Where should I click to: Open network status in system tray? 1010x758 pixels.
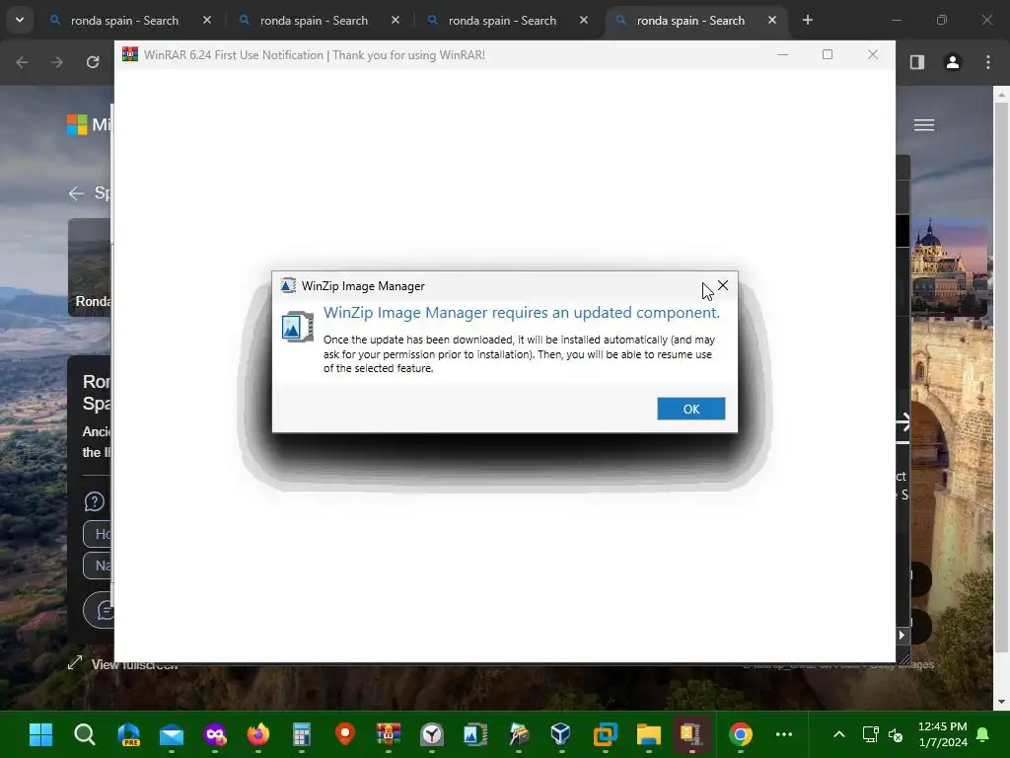tap(870, 734)
